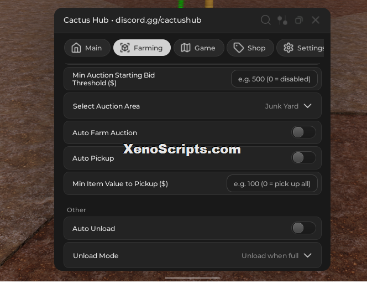Expand the Select Auction Area dropdown
The image size is (367, 298).
(192, 106)
